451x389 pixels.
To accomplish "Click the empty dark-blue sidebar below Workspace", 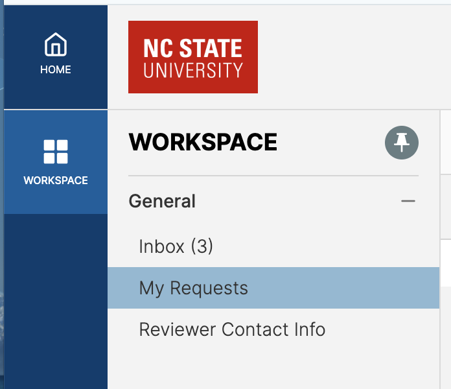I will 56,298.
